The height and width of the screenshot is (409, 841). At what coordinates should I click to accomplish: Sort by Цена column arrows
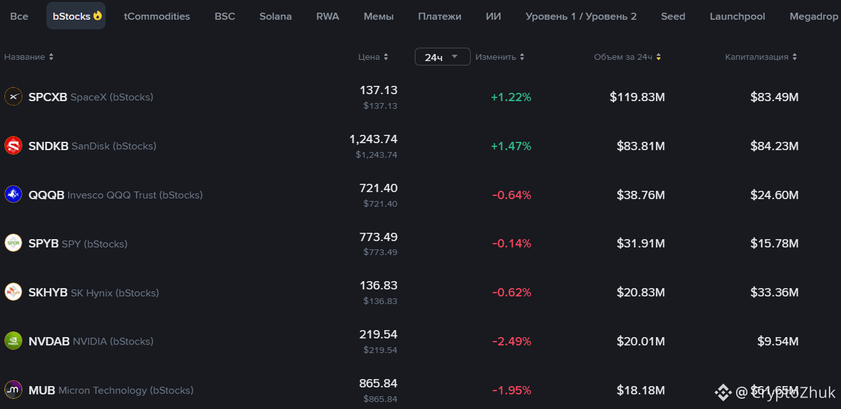pyautogui.click(x=386, y=57)
